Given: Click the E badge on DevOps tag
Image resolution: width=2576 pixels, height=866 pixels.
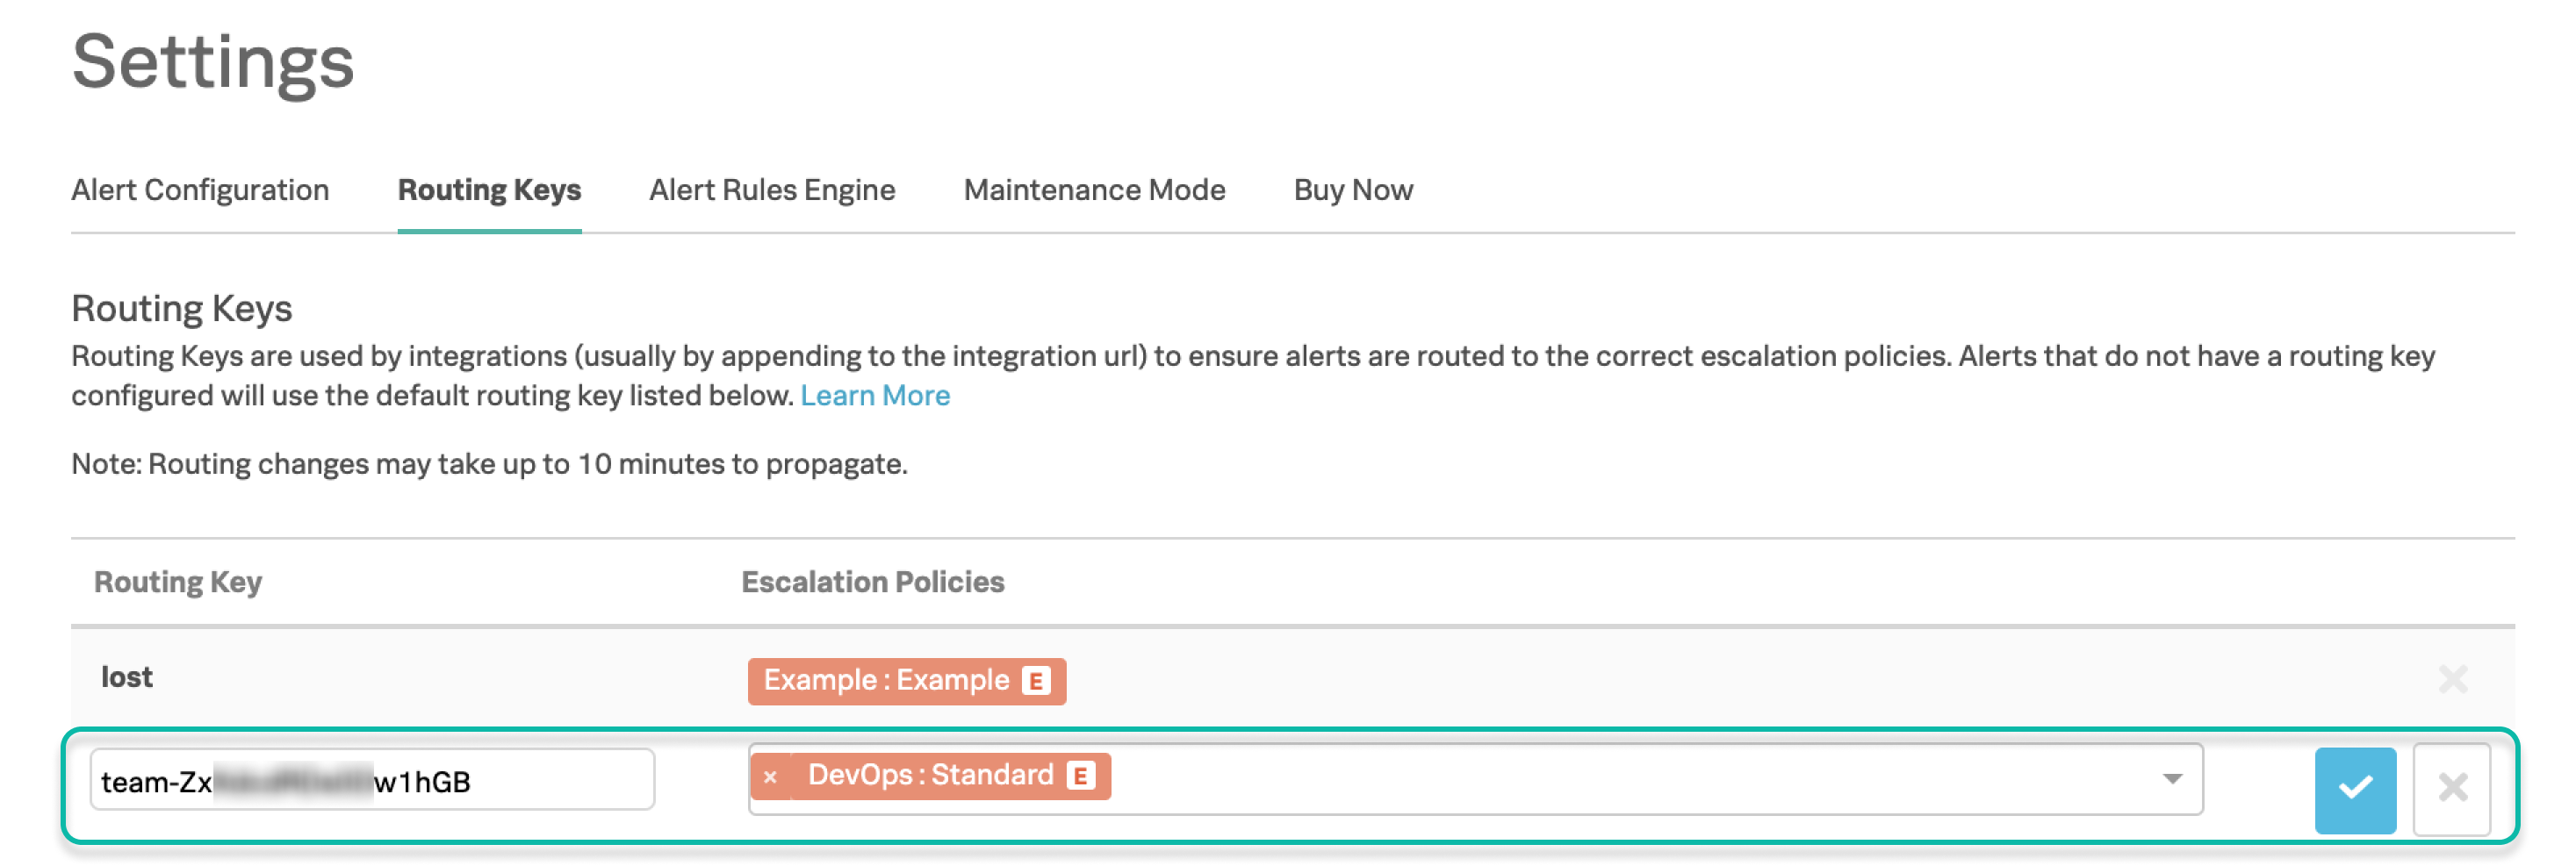Looking at the screenshot, I should point(1080,777).
